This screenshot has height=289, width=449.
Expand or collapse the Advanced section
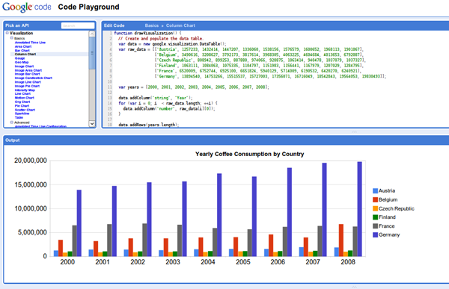click(x=12, y=122)
